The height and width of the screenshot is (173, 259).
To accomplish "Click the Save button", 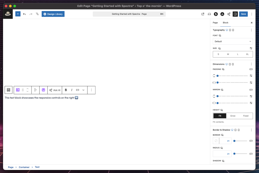I will click(x=243, y=14).
